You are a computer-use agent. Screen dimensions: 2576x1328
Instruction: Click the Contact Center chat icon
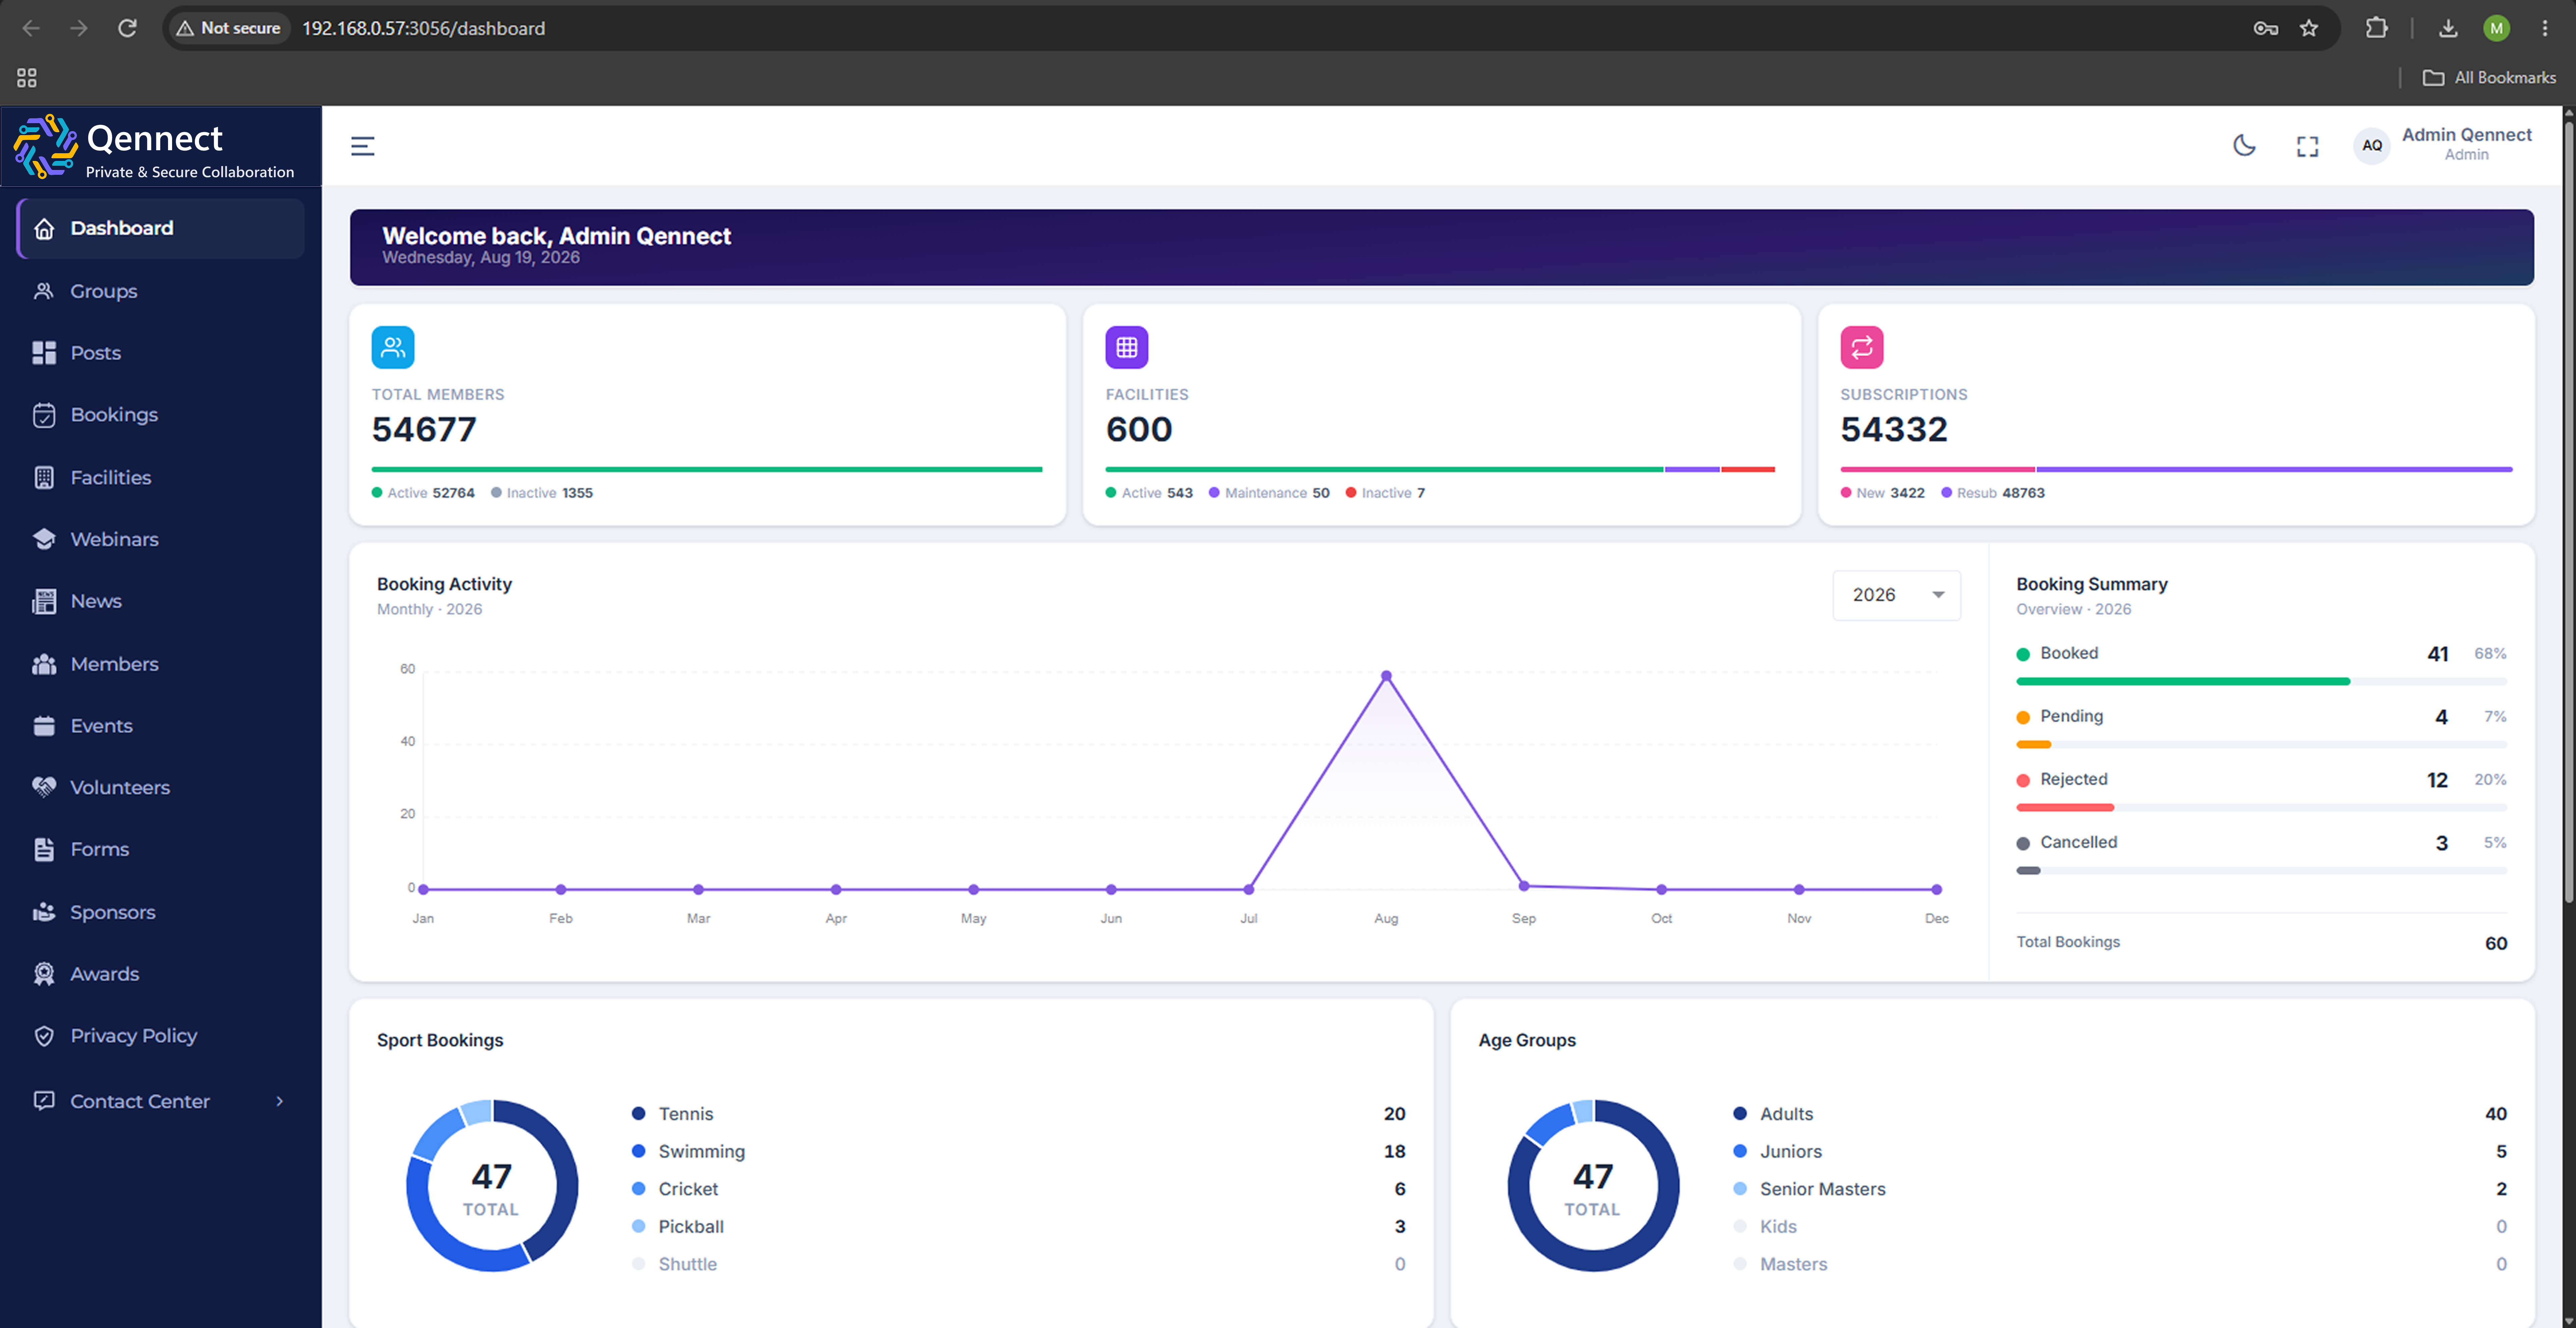click(44, 1101)
